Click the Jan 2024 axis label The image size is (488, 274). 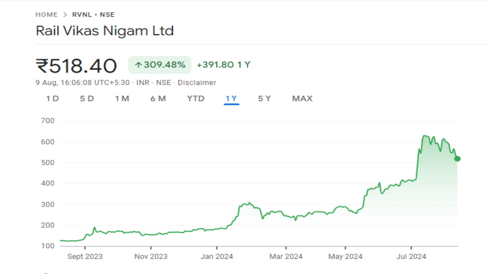click(x=217, y=256)
